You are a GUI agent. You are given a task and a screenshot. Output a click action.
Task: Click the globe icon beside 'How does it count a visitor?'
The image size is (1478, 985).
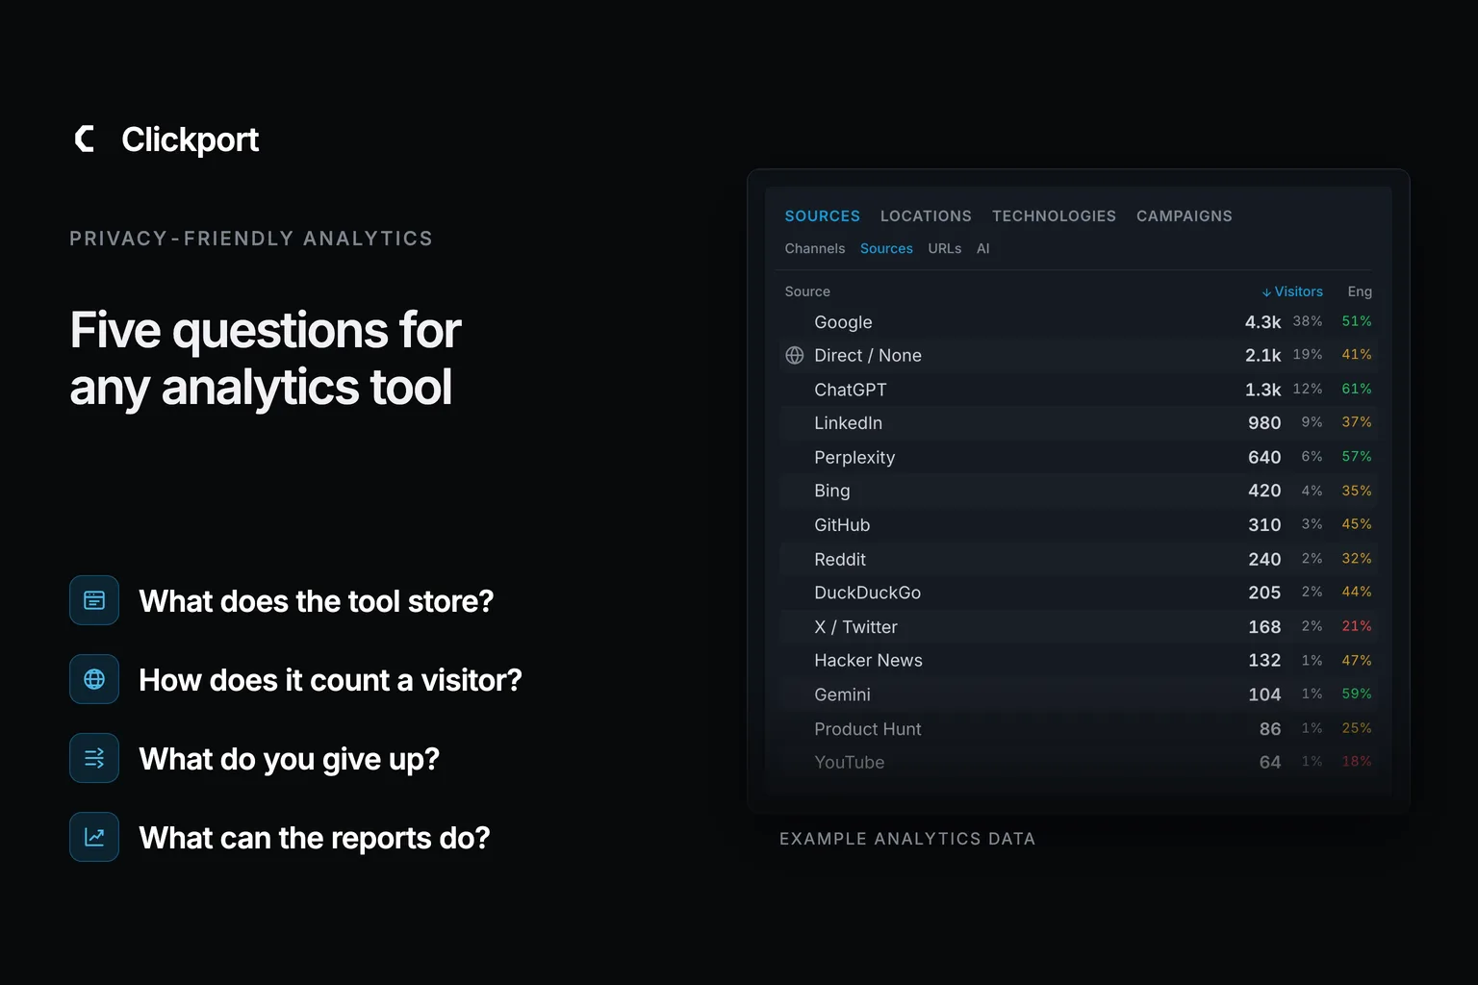coord(94,679)
